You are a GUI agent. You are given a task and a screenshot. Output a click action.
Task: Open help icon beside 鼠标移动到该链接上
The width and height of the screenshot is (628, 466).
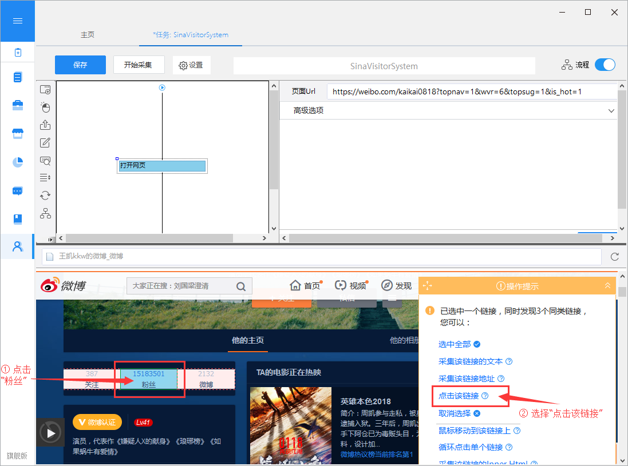517,431
